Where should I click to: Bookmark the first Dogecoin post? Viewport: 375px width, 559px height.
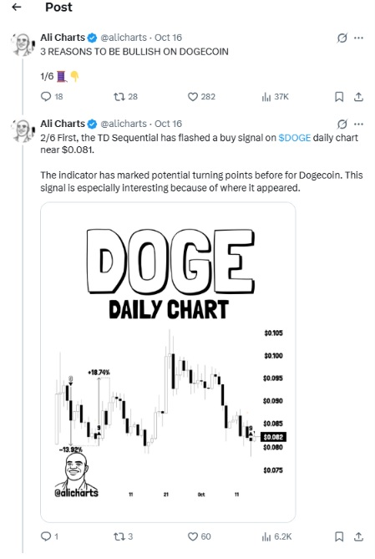[339, 97]
